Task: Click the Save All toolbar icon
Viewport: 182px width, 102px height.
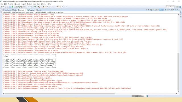Action: click(x=8, y=7)
